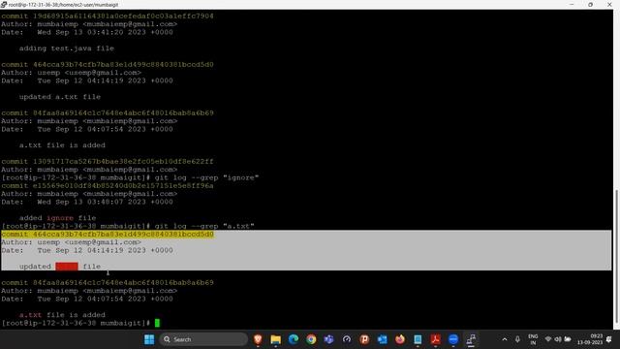The width and height of the screenshot is (620, 349).
Task: Select the PuTTY terminal taskbar icon
Action: click(471, 339)
